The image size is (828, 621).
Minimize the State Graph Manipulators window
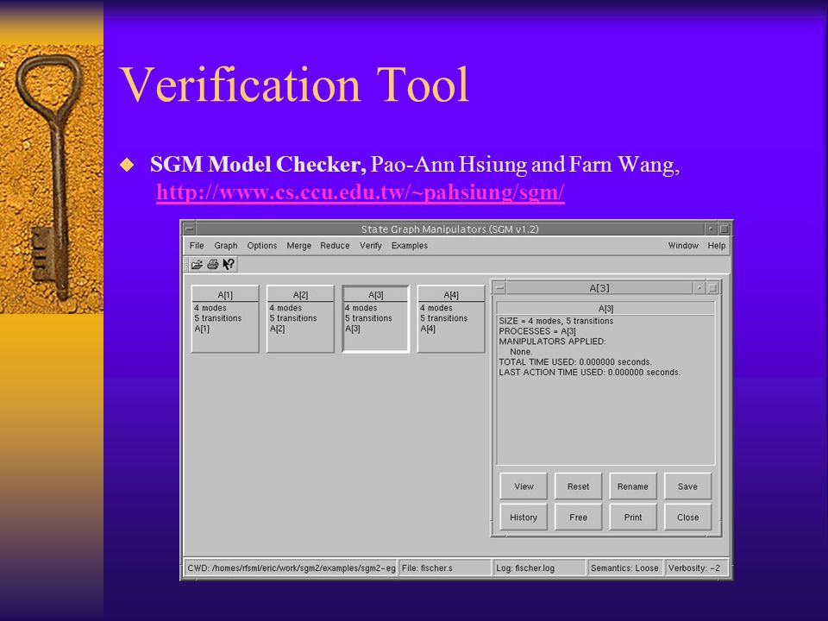(711, 229)
